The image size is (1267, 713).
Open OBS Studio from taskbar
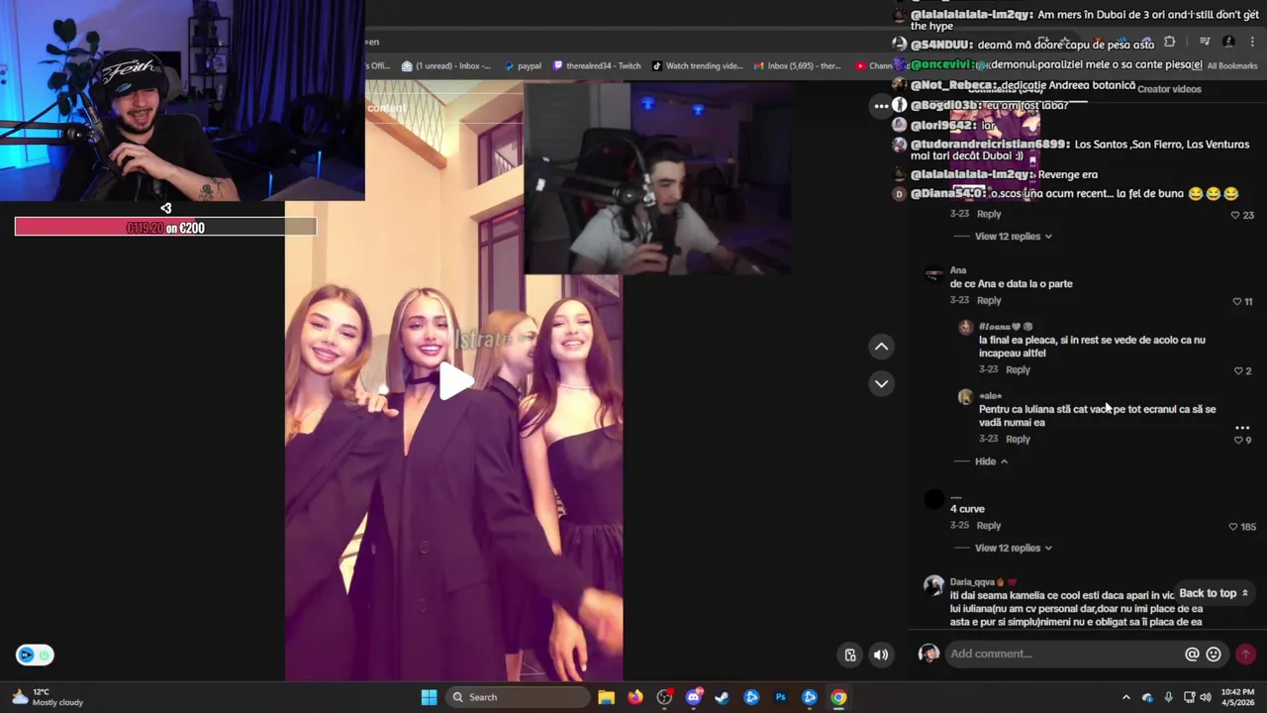[x=664, y=697]
